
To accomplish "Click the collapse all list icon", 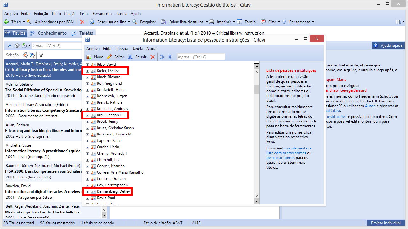I will point(170,57).
